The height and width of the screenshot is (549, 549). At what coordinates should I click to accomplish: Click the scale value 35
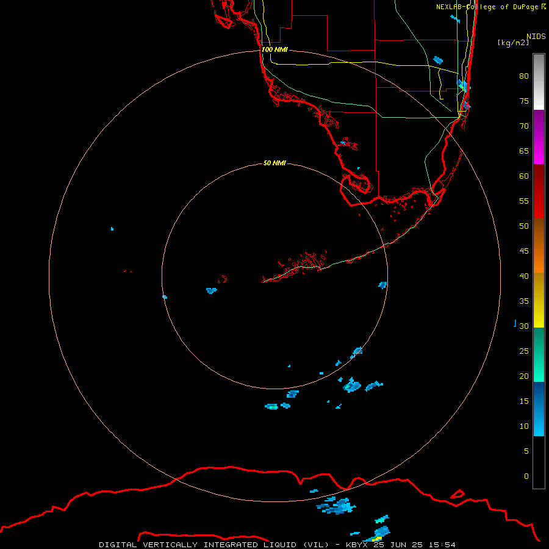point(524,301)
